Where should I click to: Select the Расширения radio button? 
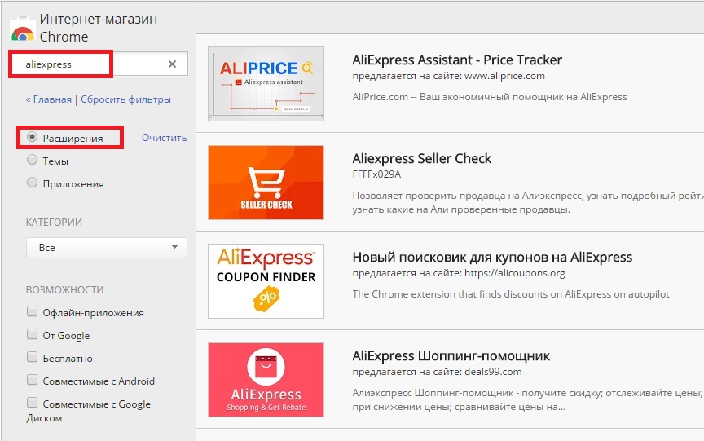[33, 138]
